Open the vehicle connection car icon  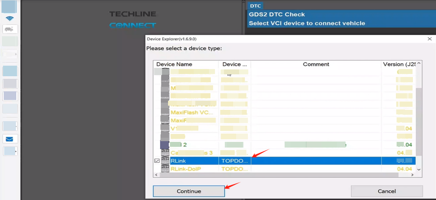[x=10, y=29]
